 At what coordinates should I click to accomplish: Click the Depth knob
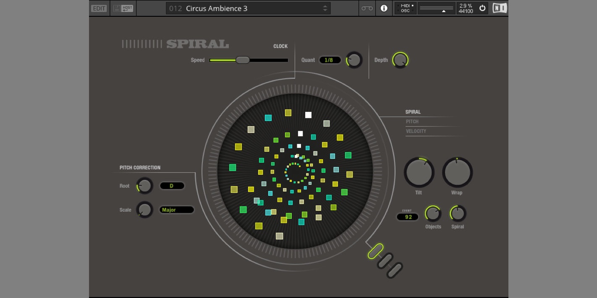click(400, 60)
